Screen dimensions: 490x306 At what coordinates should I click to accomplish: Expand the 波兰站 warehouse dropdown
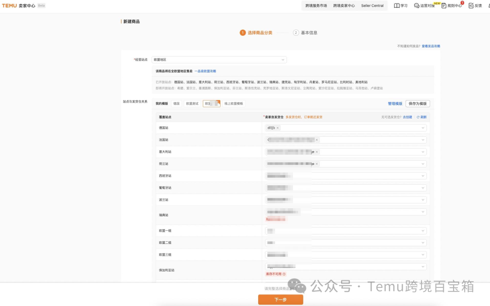(x=423, y=200)
